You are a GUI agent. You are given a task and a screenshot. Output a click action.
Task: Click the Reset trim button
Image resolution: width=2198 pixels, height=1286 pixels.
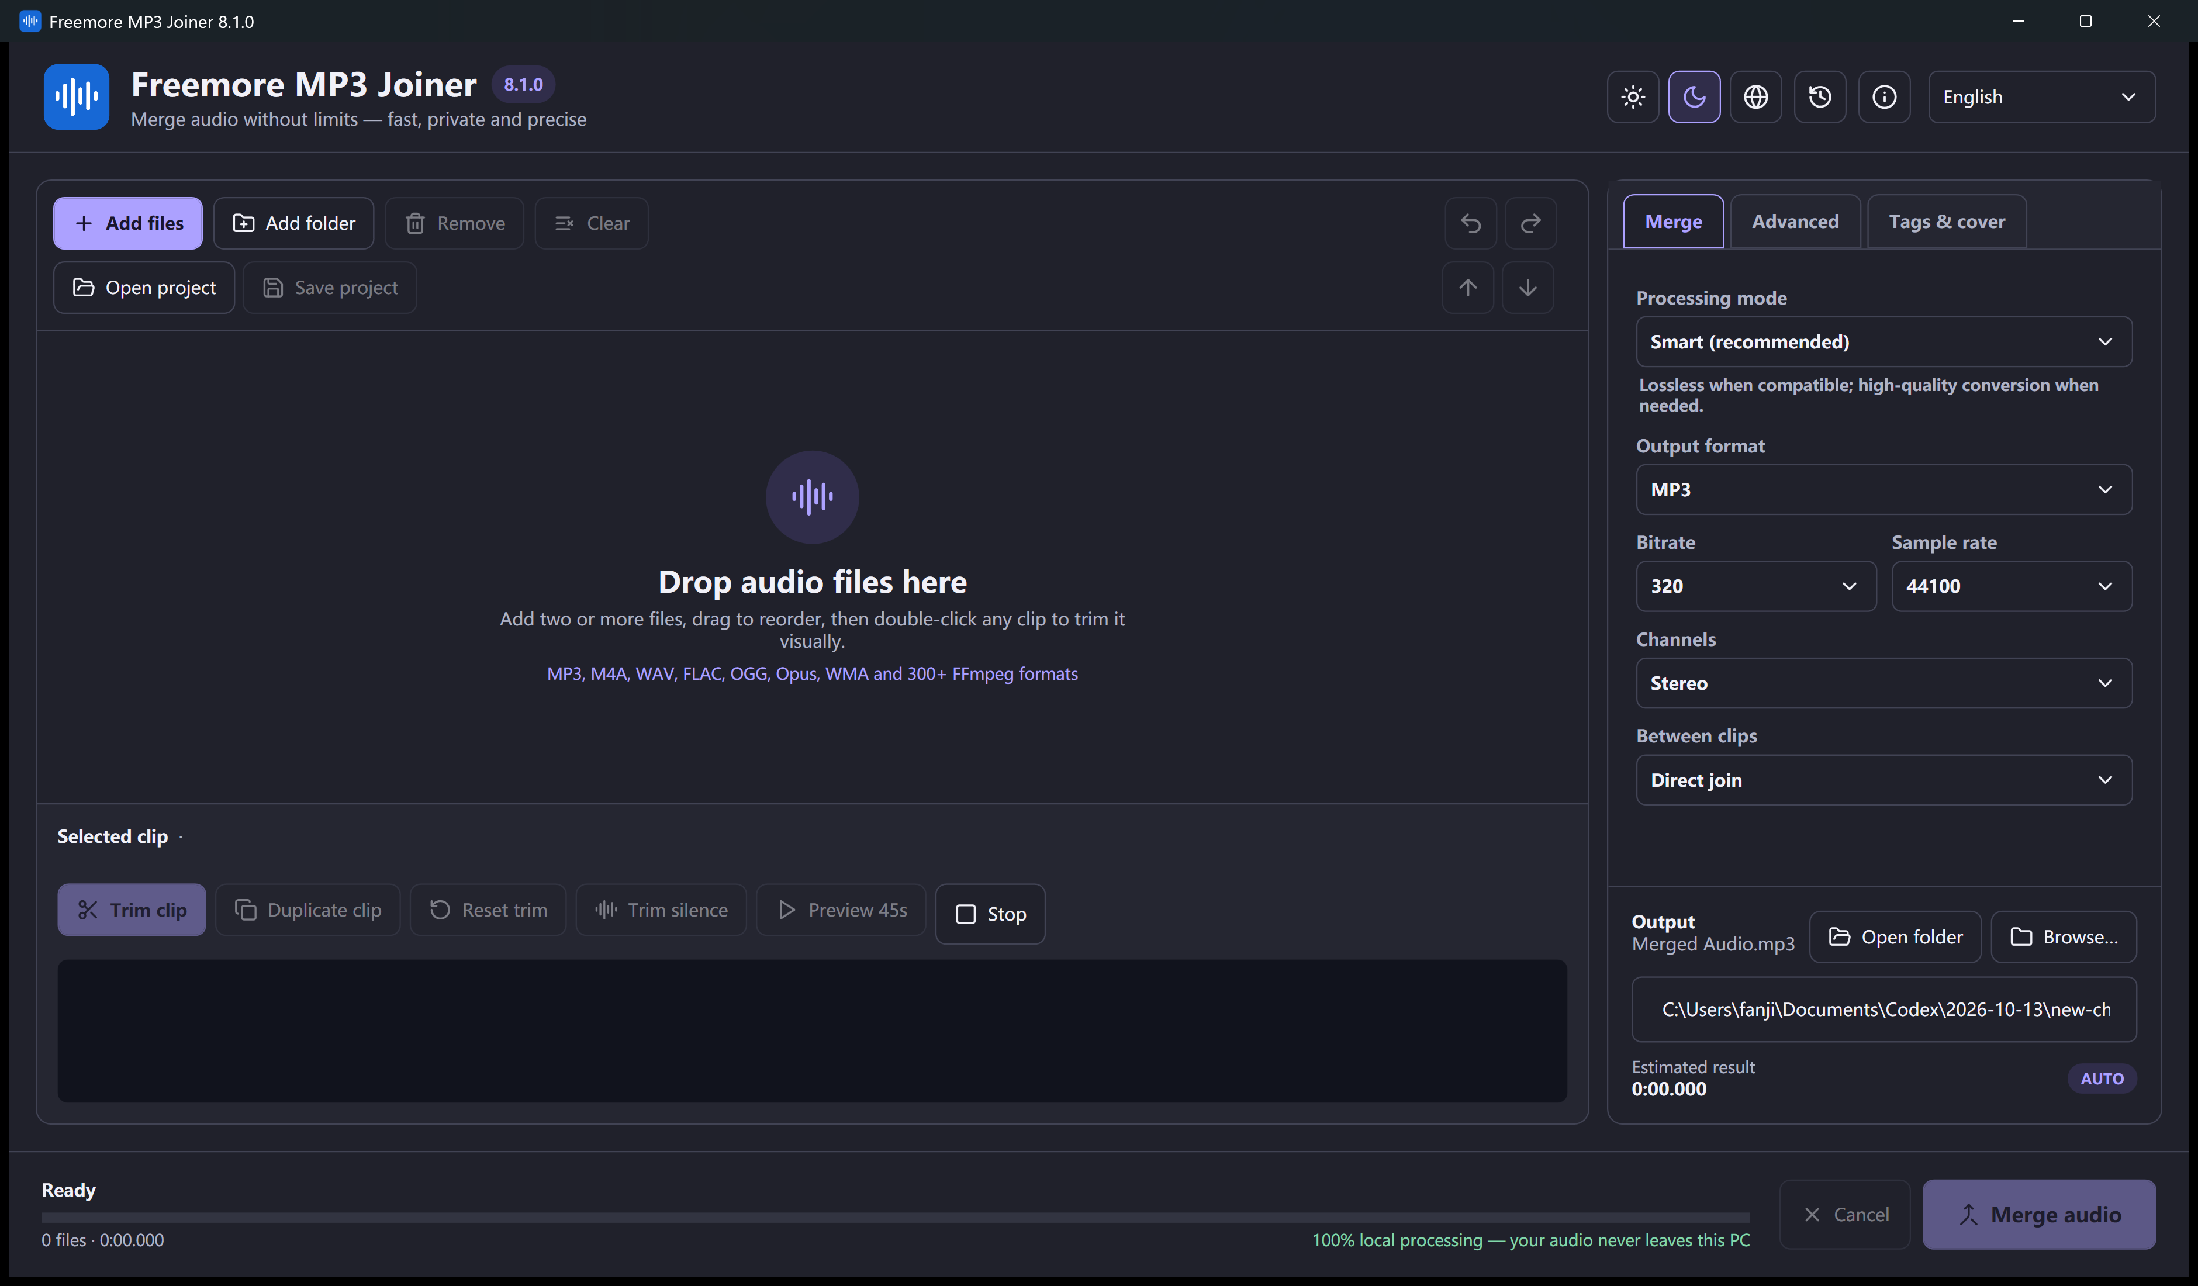[x=488, y=910]
